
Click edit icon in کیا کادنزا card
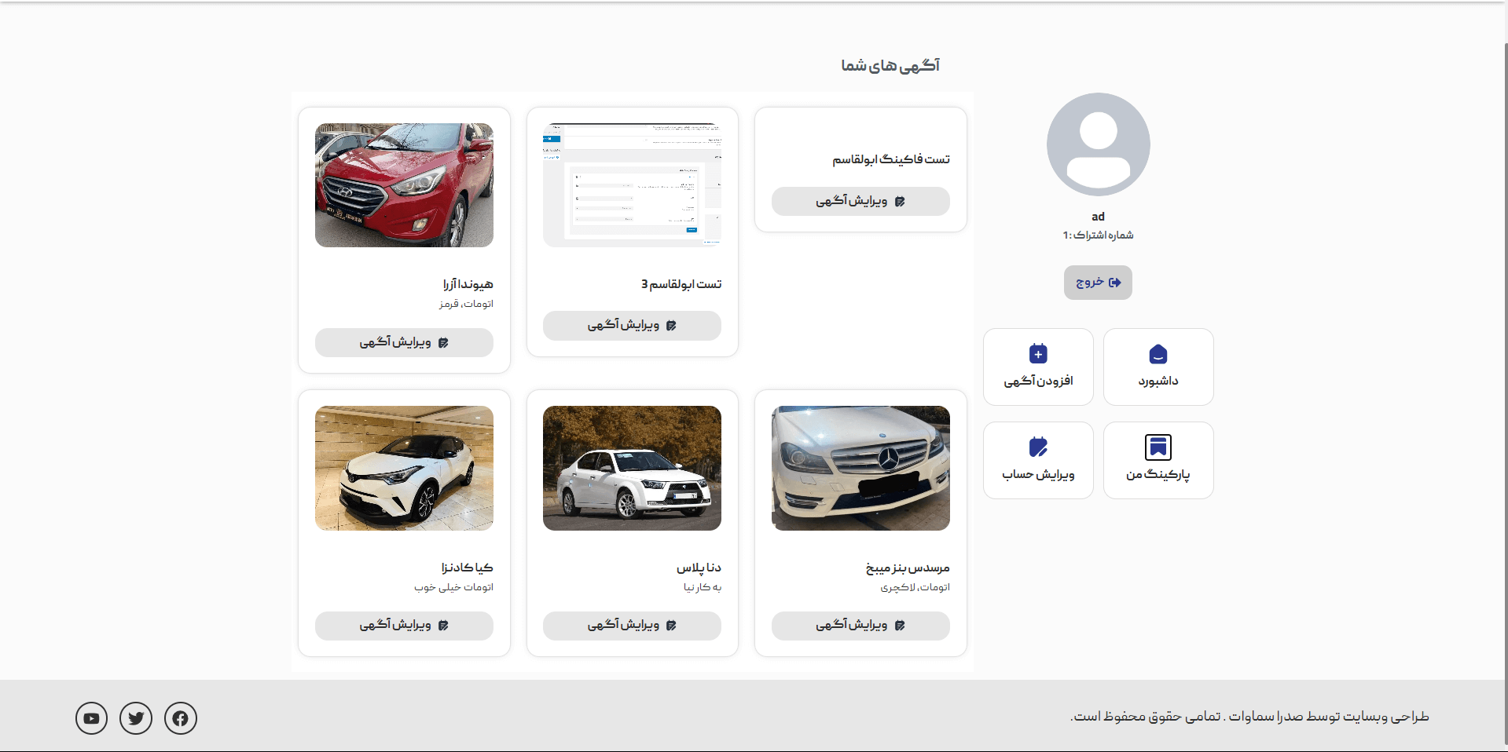(443, 626)
